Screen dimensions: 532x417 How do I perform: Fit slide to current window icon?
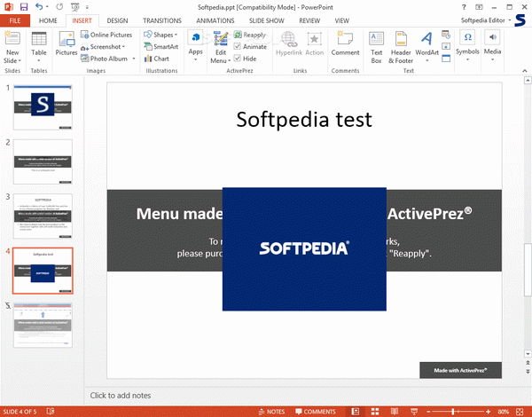point(520,412)
